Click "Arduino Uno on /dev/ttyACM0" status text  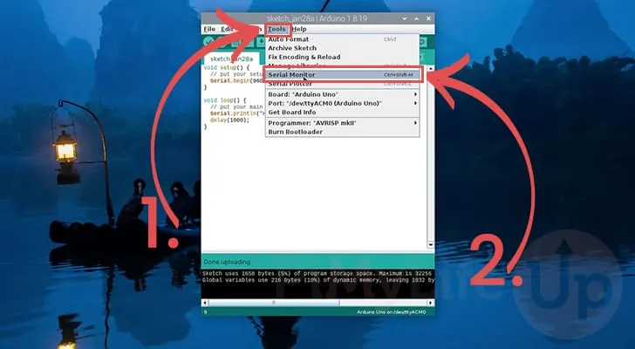[x=391, y=312]
